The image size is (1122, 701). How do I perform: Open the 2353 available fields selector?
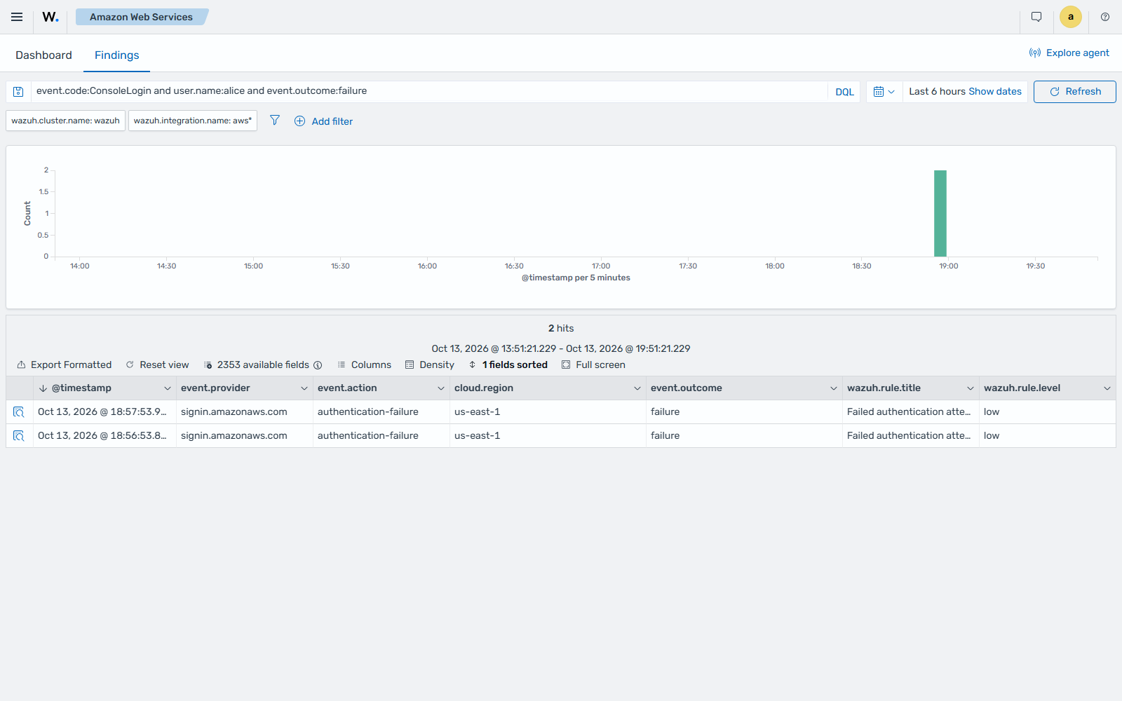point(257,365)
